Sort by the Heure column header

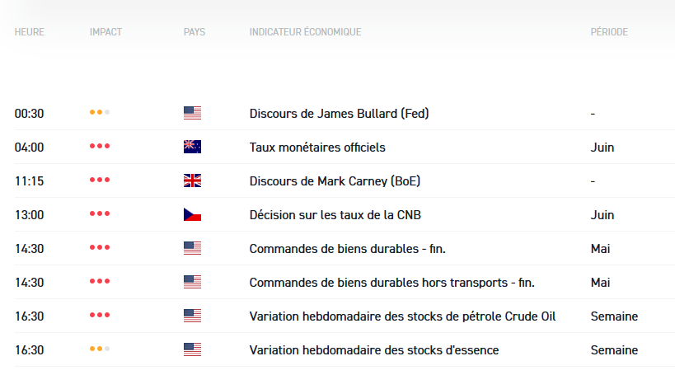tap(30, 32)
